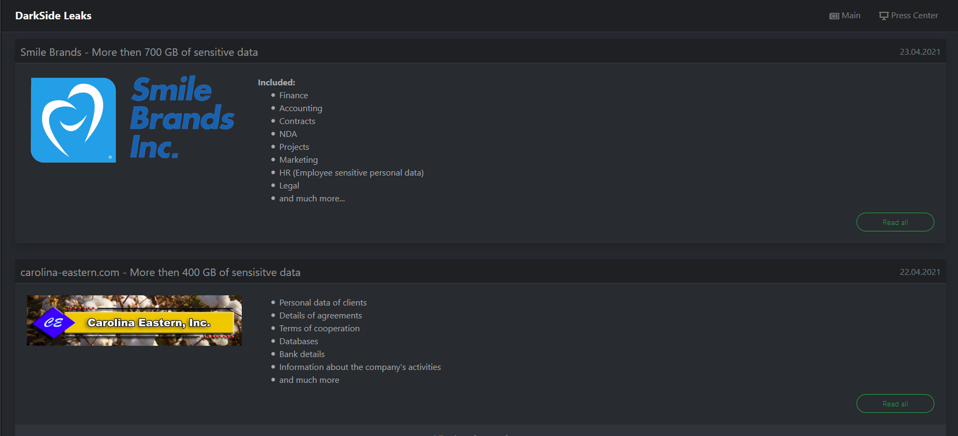Click the purple CE diamond emblem

pyautogui.click(x=53, y=322)
